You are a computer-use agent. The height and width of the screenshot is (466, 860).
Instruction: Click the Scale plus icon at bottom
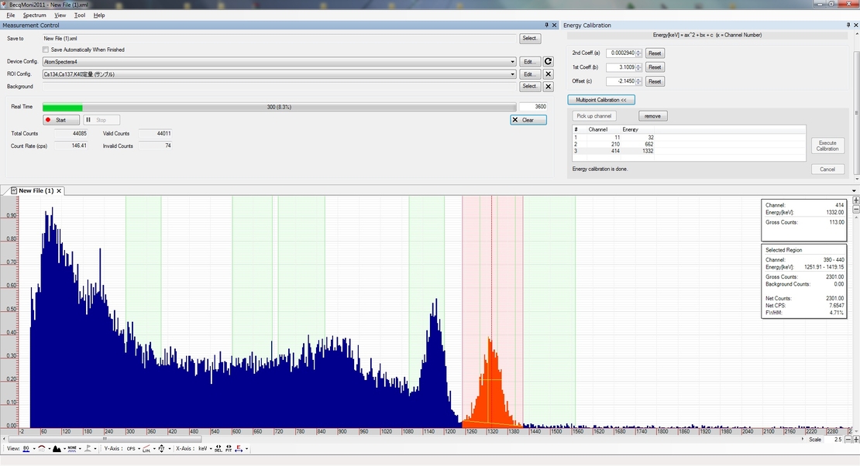(855, 440)
